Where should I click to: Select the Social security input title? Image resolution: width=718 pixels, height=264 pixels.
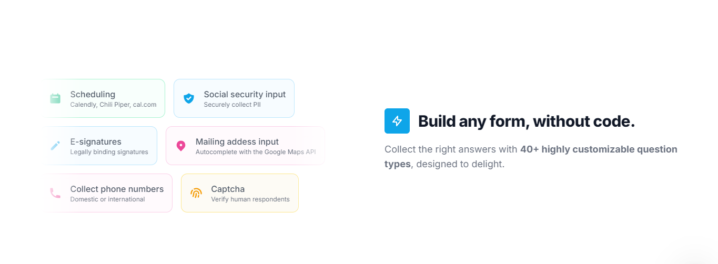[x=245, y=95]
